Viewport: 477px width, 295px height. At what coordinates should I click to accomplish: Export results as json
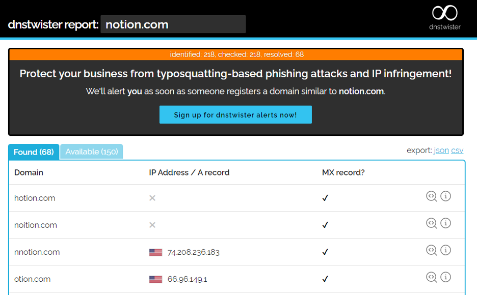[441, 150]
